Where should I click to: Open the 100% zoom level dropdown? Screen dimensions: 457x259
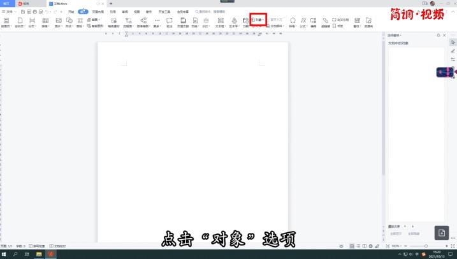(x=396, y=246)
